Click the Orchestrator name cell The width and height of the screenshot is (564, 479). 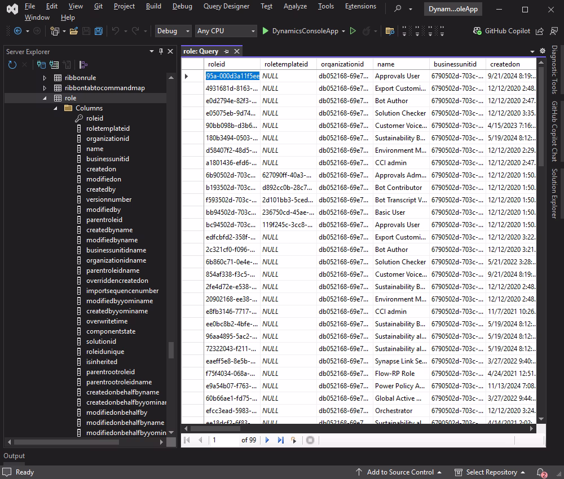point(401,411)
